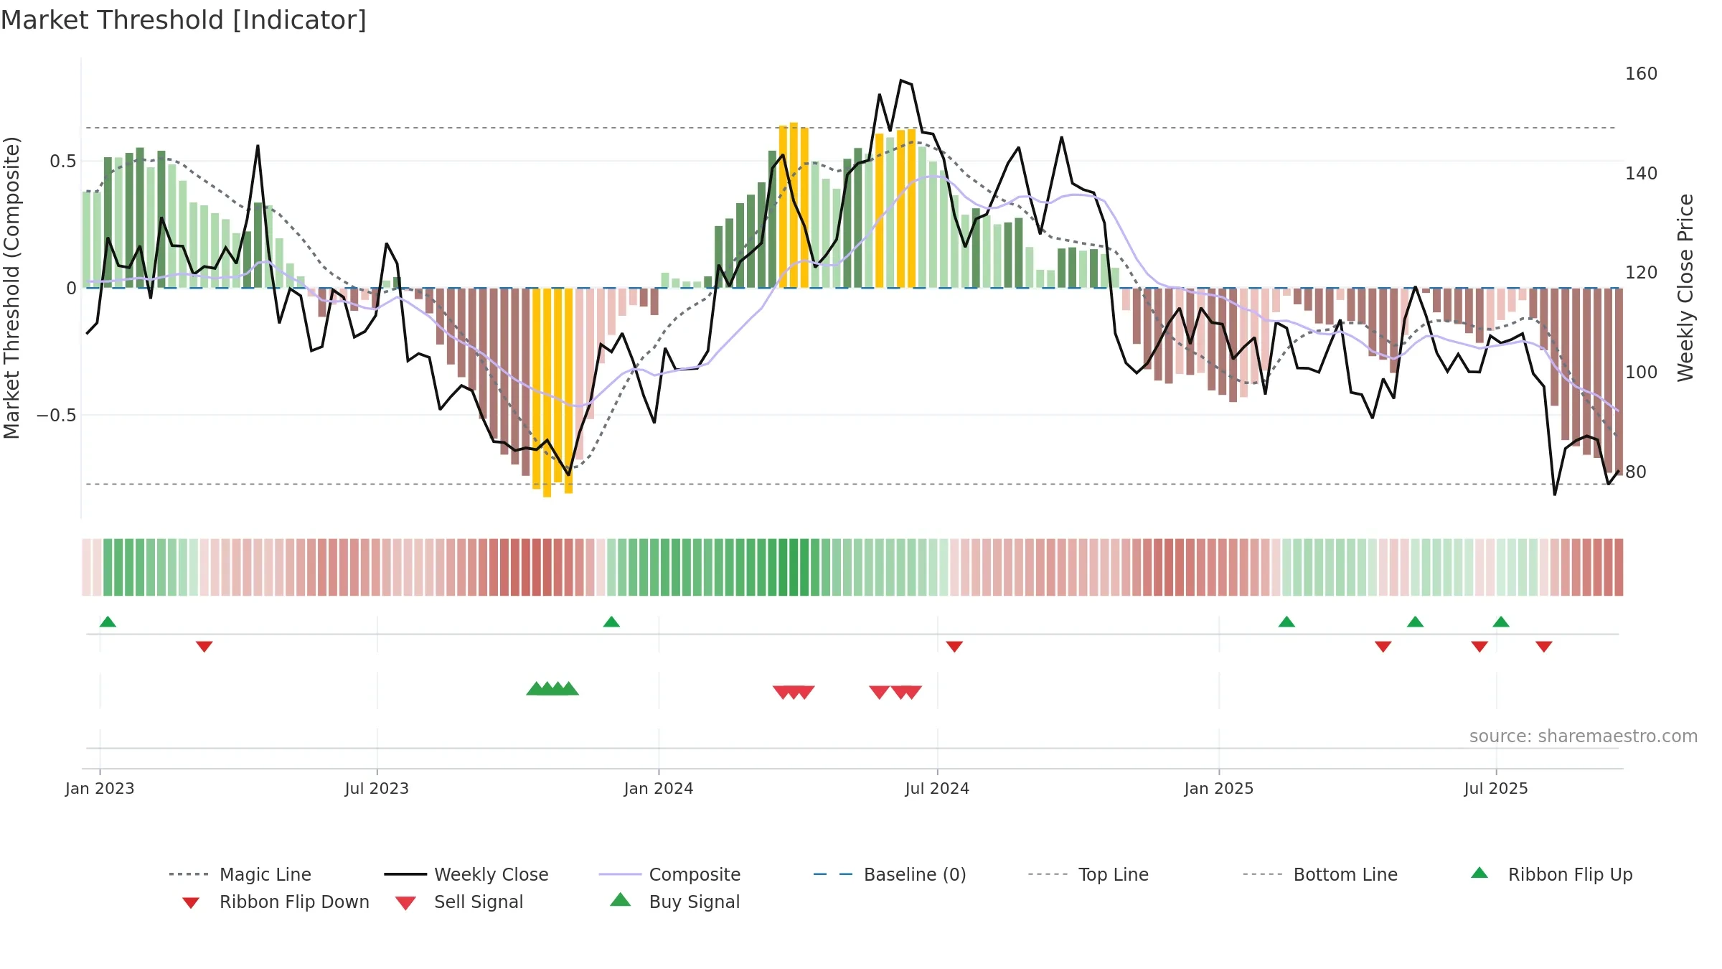Click the Market Threshold (Composite) axis title

[11, 287]
